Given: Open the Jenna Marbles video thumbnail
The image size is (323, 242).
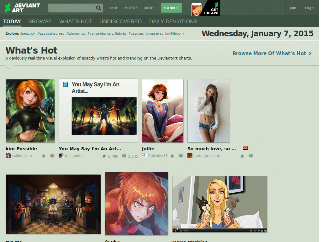Looking at the screenshot, I should pyautogui.click(x=220, y=204).
